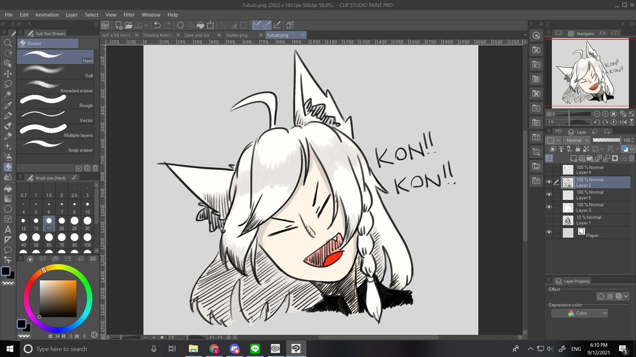Select the Soft eraser sub tool
This screenshot has height=357, width=636.
pyautogui.click(x=55, y=71)
